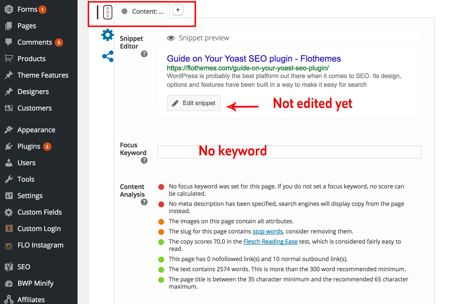This screenshot has width=454, height=304.
Task: Click the Edit snippet button
Action: [194, 103]
